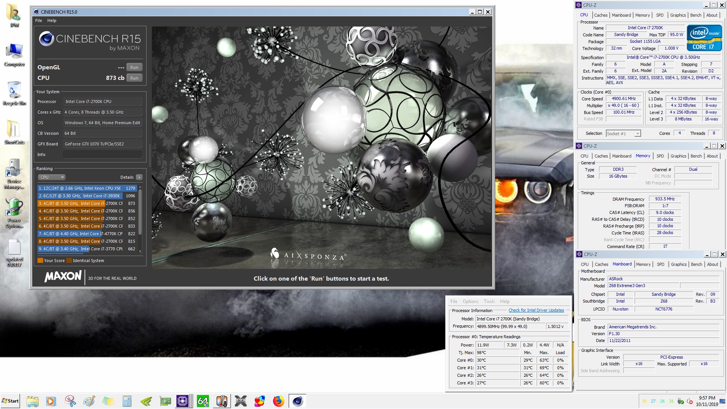Launch Windows Media Player from the taskbar
This screenshot has height=409, width=727.
tap(51, 401)
